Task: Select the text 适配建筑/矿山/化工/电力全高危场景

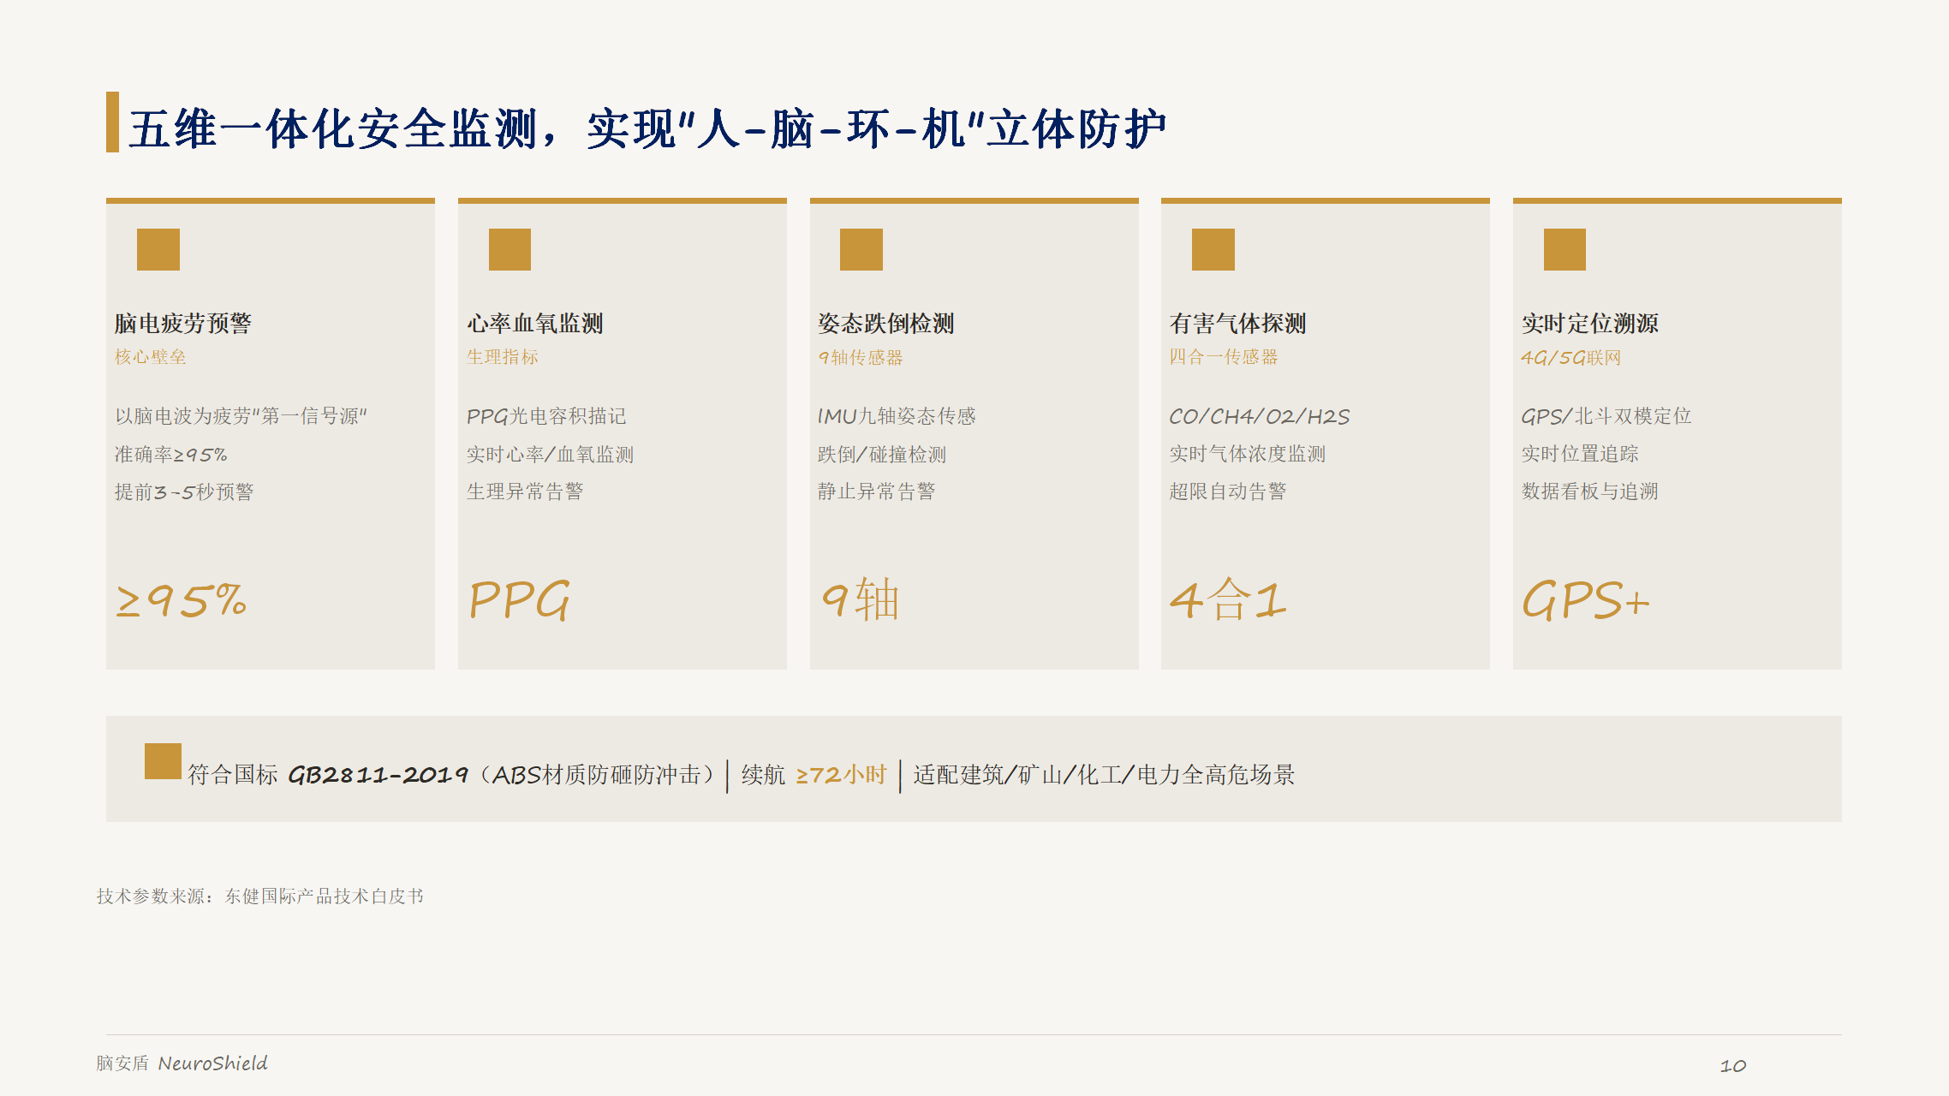Action: pyautogui.click(x=1104, y=775)
